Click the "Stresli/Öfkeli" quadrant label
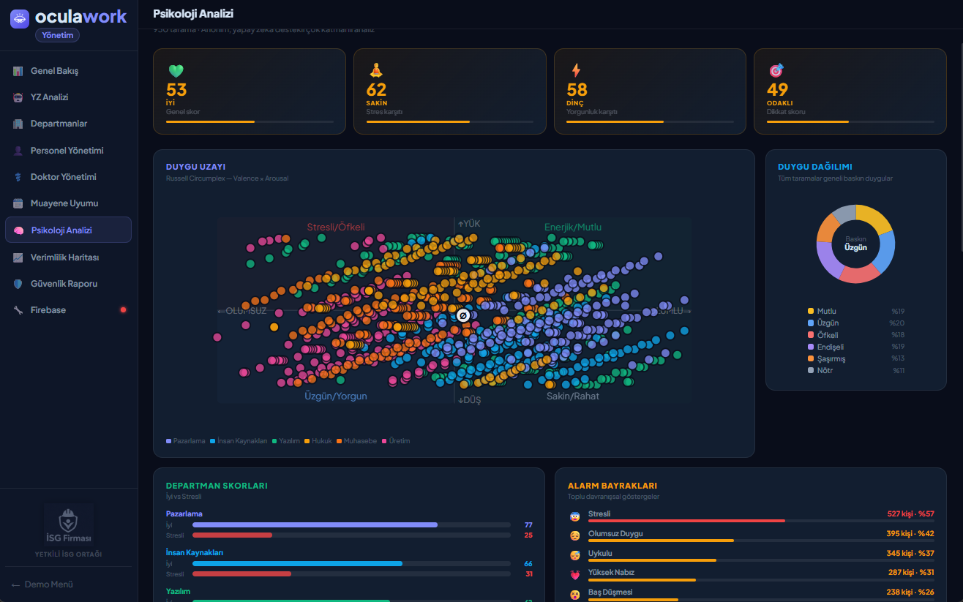This screenshot has height=602, width=963. 336,227
